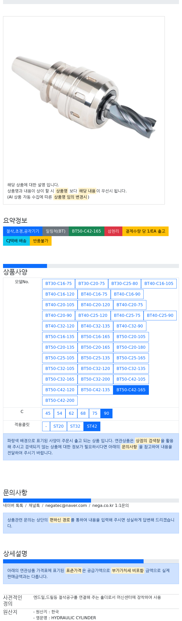This screenshot has height=621, width=182.
Task: Choose the BT40-C25-120 model button
Action: [x=93, y=315]
